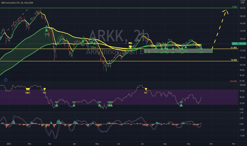Screen dimensions: 247x146
Task: Click the circled D dividend marker icon
Action: pyautogui.click(x=6, y=80)
